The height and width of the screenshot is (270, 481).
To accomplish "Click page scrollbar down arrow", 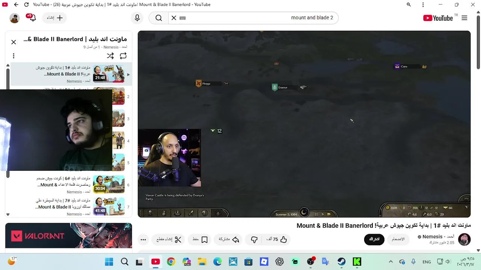I will pos(478,250).
